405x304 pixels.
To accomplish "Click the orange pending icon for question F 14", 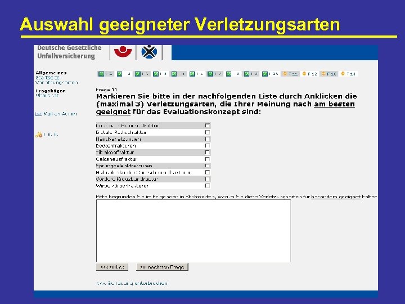I will pyautogui.click(x=343, y=74).
